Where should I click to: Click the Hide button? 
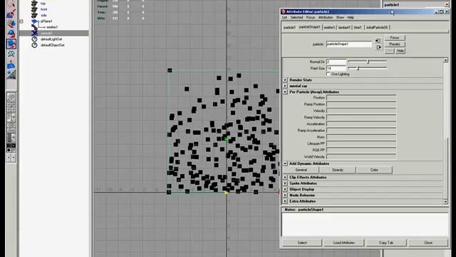click(x=400, y=51)
